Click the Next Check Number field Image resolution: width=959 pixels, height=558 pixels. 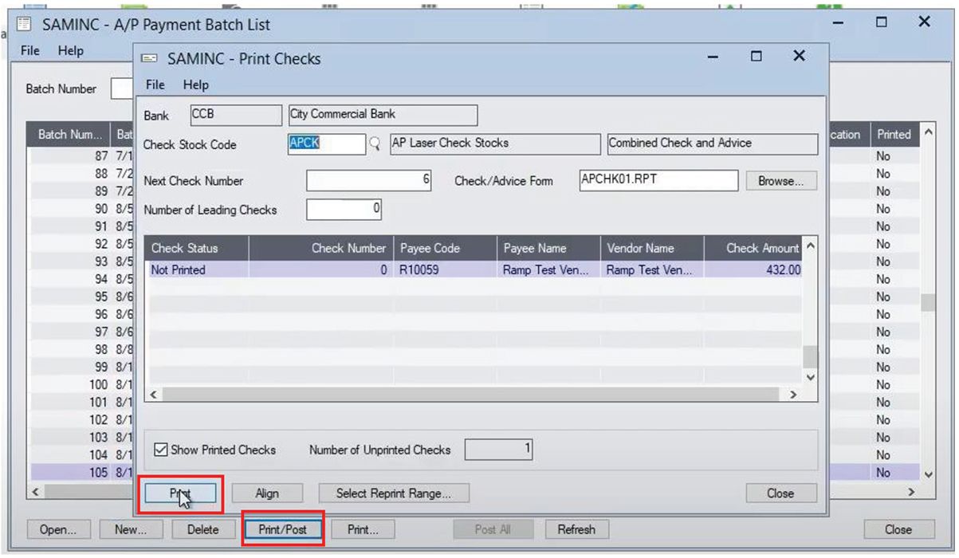369,181
